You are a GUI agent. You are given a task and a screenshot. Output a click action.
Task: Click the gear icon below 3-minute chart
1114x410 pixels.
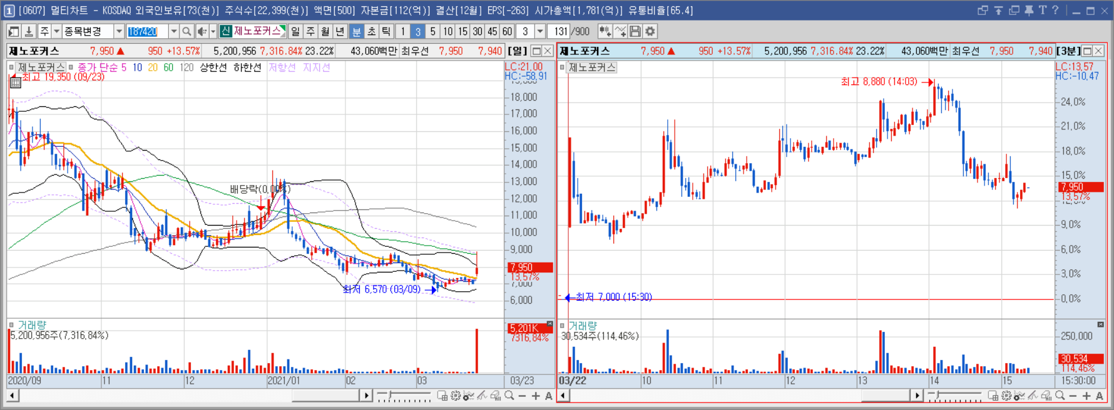pos(1006,396)
